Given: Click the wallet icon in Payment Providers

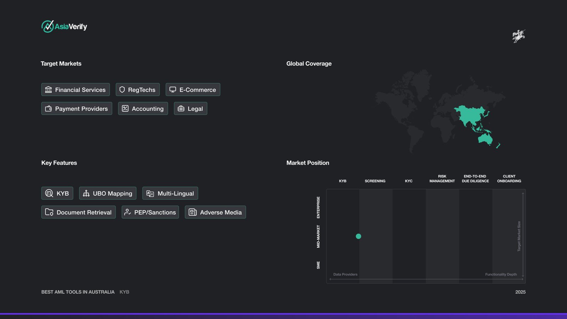Looking at the screenshot, I should (x=49, y=108).
